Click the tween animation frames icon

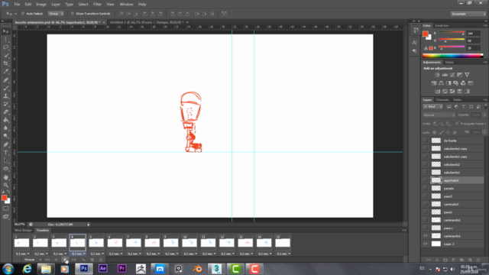(83, 260)
